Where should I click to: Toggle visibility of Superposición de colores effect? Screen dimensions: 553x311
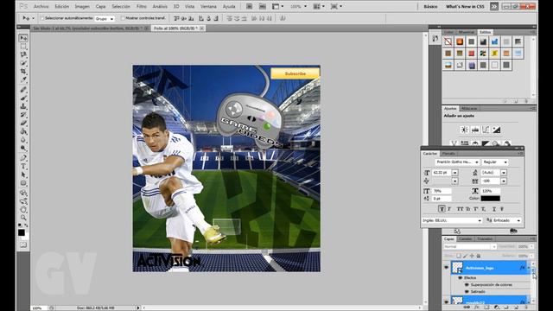click(467, 284)
